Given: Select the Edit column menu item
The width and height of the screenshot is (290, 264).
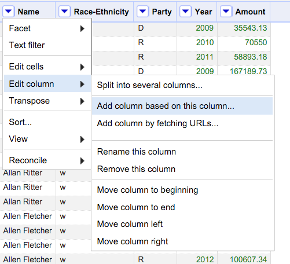Looking at the screenshot, I should (x=47, y=83).
